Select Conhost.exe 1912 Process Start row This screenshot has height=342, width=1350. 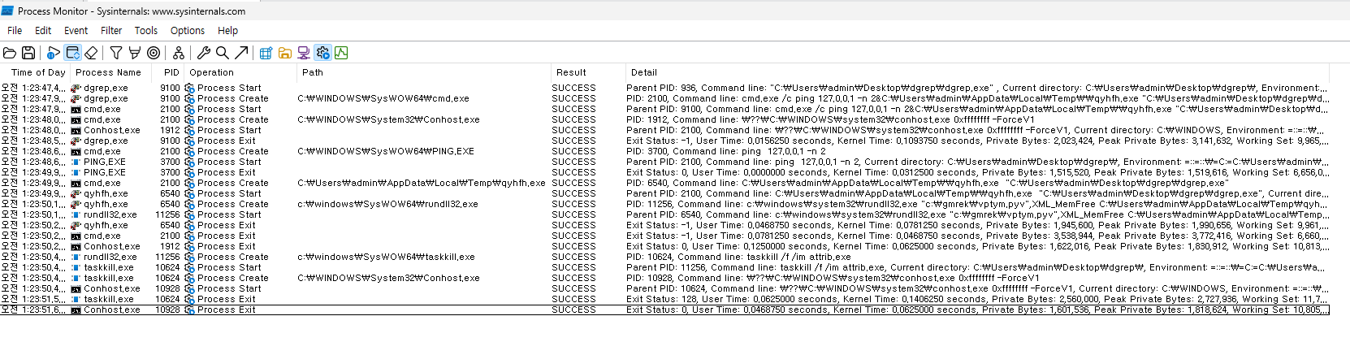point(664,130)
